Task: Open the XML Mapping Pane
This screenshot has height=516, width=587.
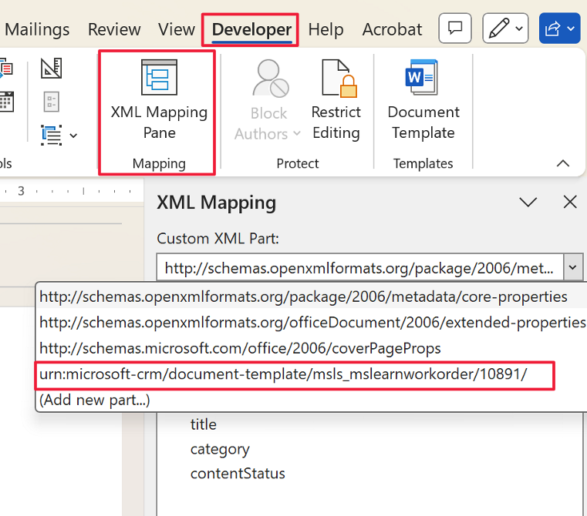Action: (159, 100)
